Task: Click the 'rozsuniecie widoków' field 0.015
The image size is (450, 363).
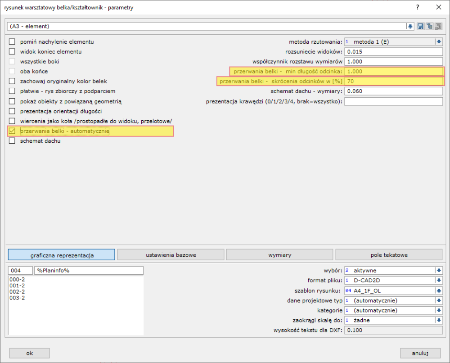Action: click(393, 52)
